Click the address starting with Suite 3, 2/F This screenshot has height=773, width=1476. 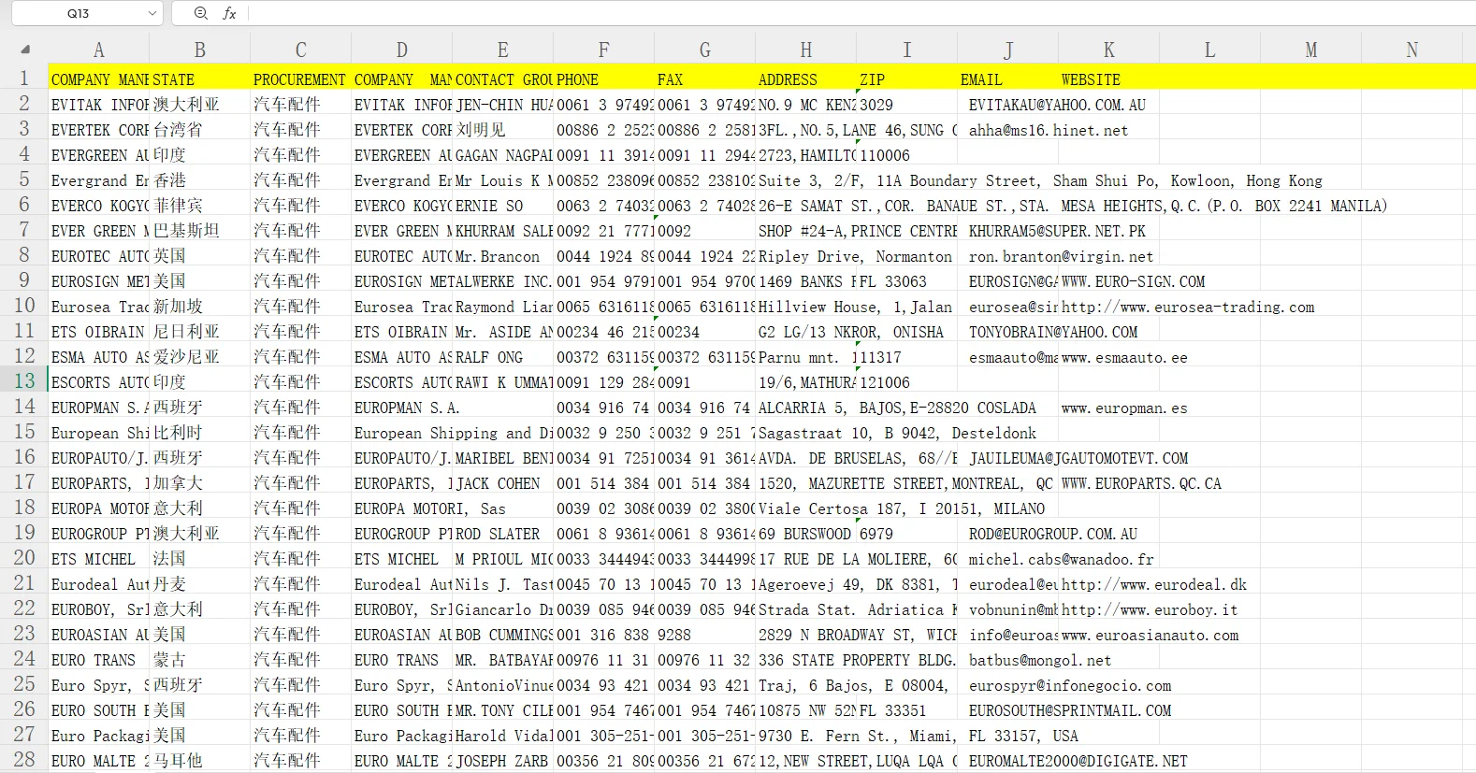pyautogui.click(x=1040, y=180)
